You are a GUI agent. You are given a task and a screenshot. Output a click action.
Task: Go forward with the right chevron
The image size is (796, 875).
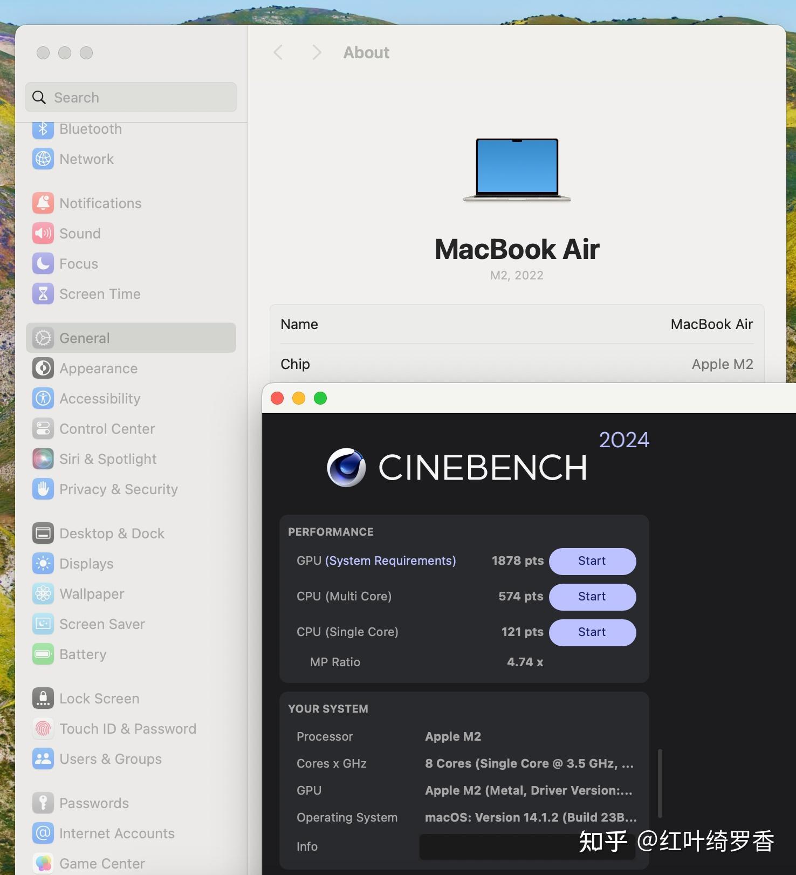point(317,52)
